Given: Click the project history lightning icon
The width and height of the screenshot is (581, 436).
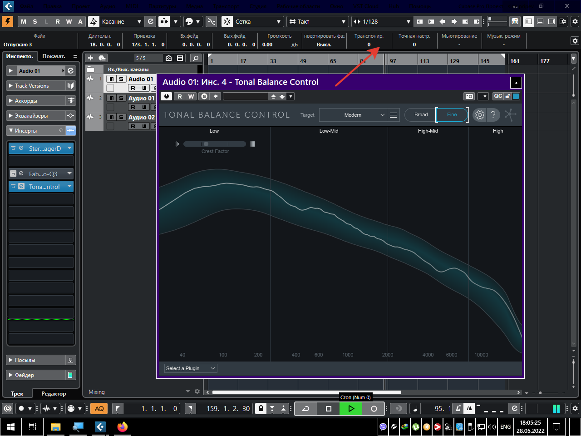Looking at the screenshot, I should 8,21.
